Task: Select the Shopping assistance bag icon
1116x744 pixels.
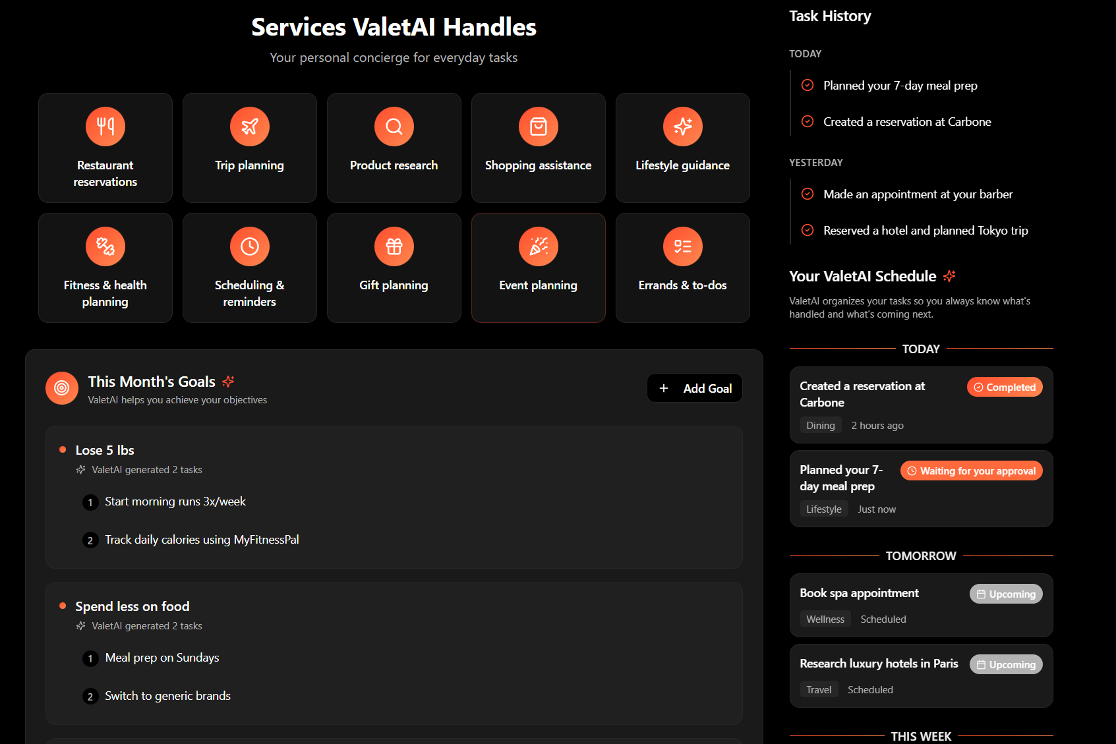Action: [x=538, y=127]
